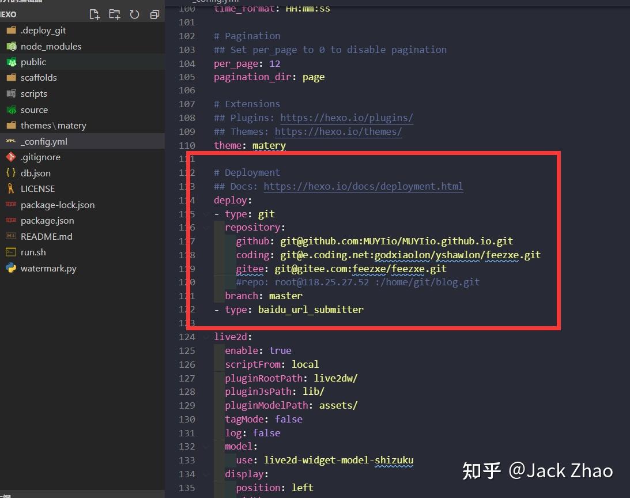This screenshot has width=630, height=498.
Task: Click the YAML icon beside _config.yml
Action: click(x=12, y=141)
